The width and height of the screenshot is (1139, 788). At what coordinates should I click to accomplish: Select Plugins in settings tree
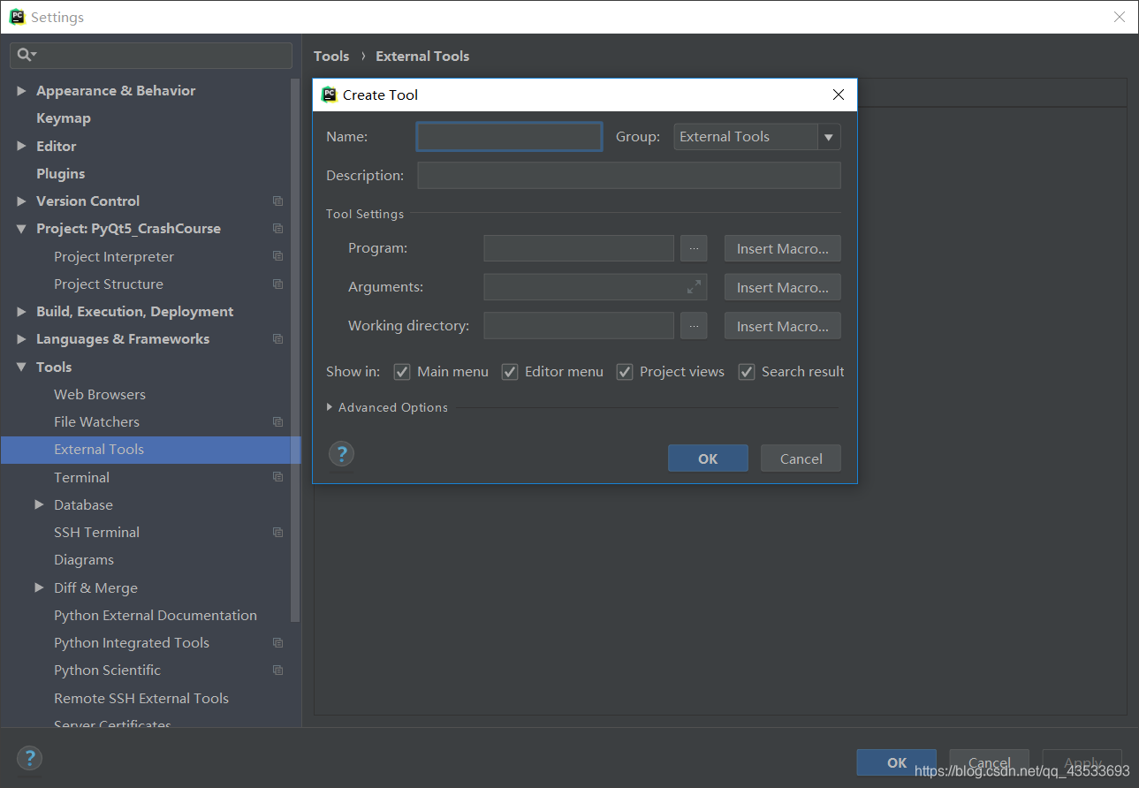(x=61, y=174)
